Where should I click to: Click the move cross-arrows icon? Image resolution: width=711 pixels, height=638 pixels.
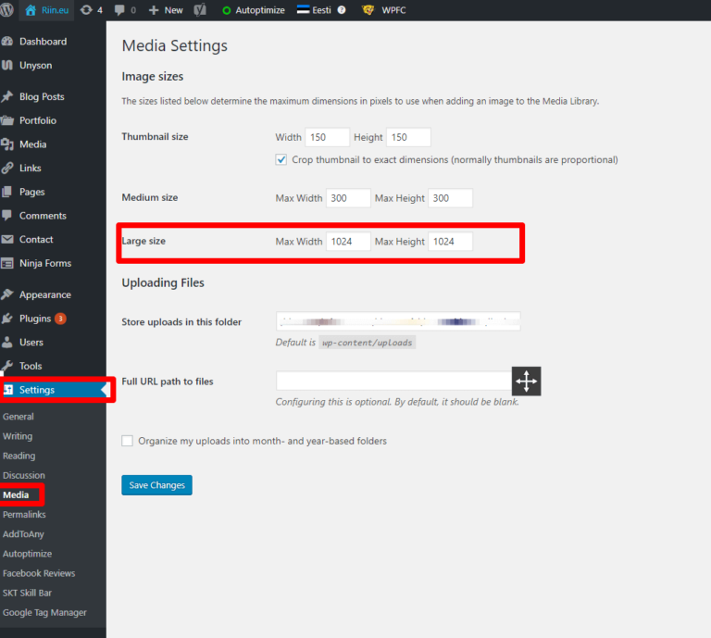point(526,382)
